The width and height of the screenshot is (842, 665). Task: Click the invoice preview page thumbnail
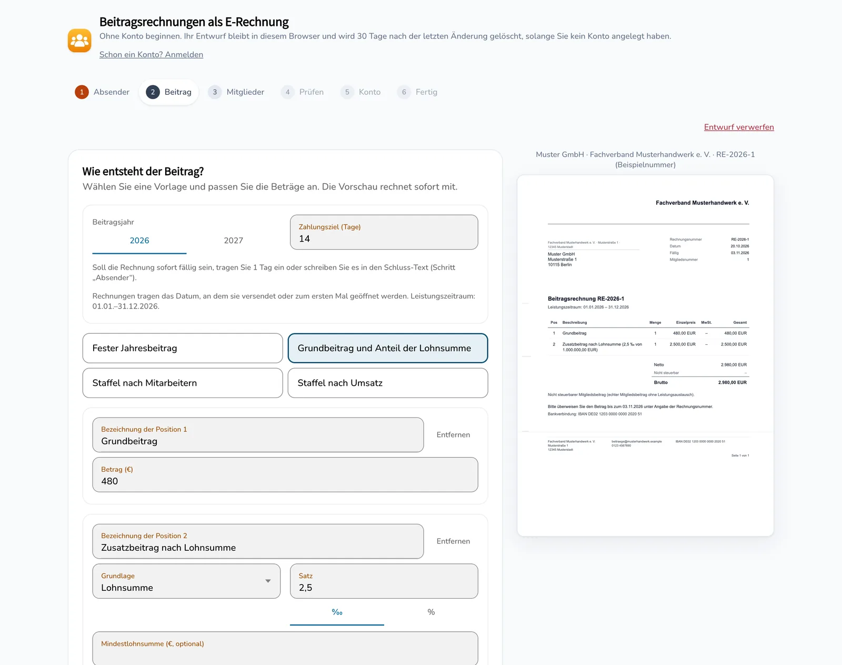pyautogui.click(x=645, y=355)
